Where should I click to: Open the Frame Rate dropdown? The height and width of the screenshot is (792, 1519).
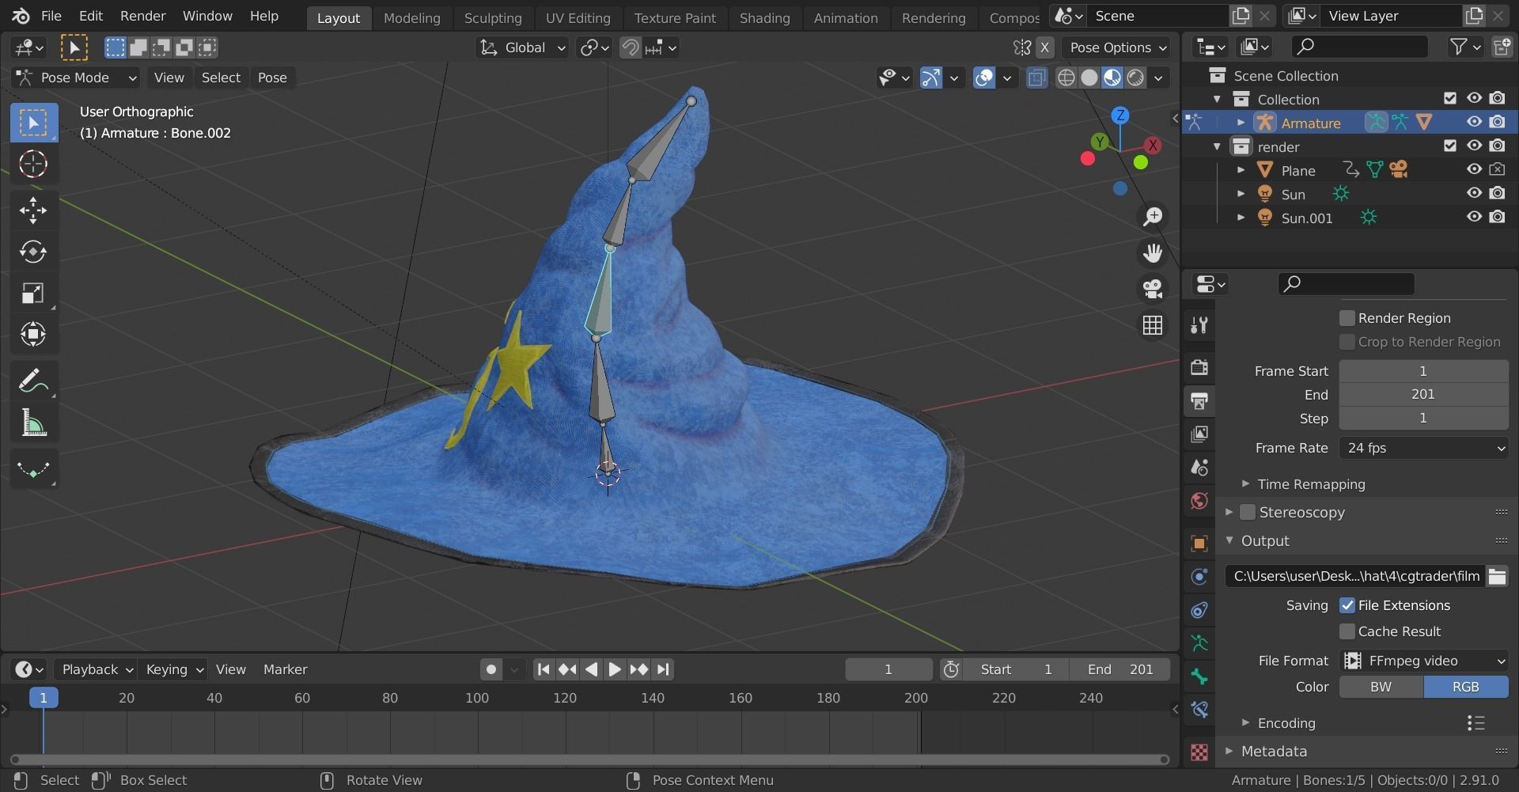(x=1423, y=448)
